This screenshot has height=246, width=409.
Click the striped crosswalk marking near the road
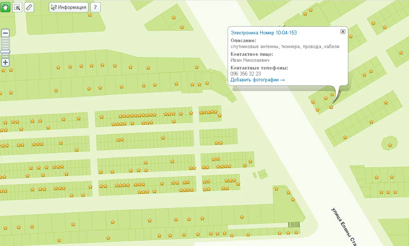click(x=294, y=225)
